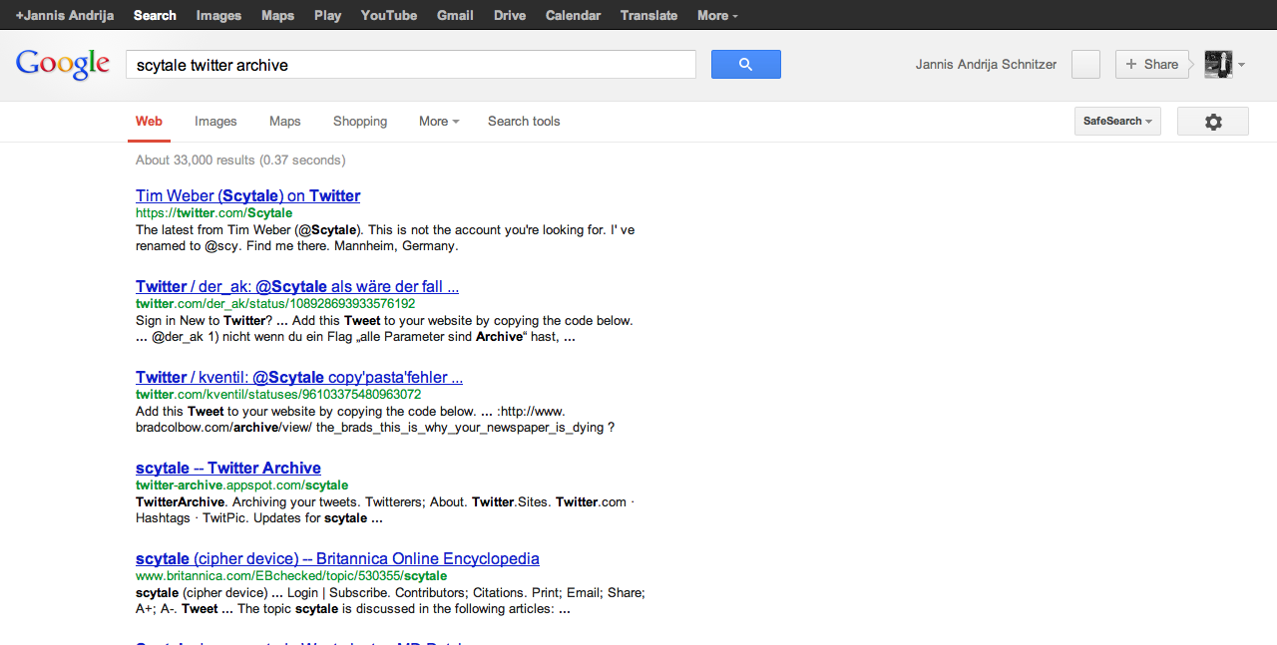
Task: Open account dropdown arrow beside avatar
Action: tap(1241, 66)
